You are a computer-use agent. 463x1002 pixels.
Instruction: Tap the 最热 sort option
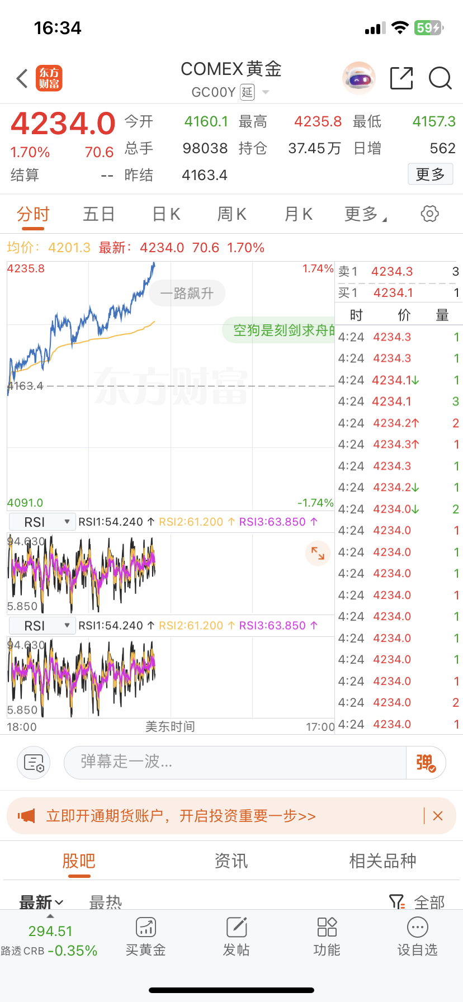(x=105, y=902)
